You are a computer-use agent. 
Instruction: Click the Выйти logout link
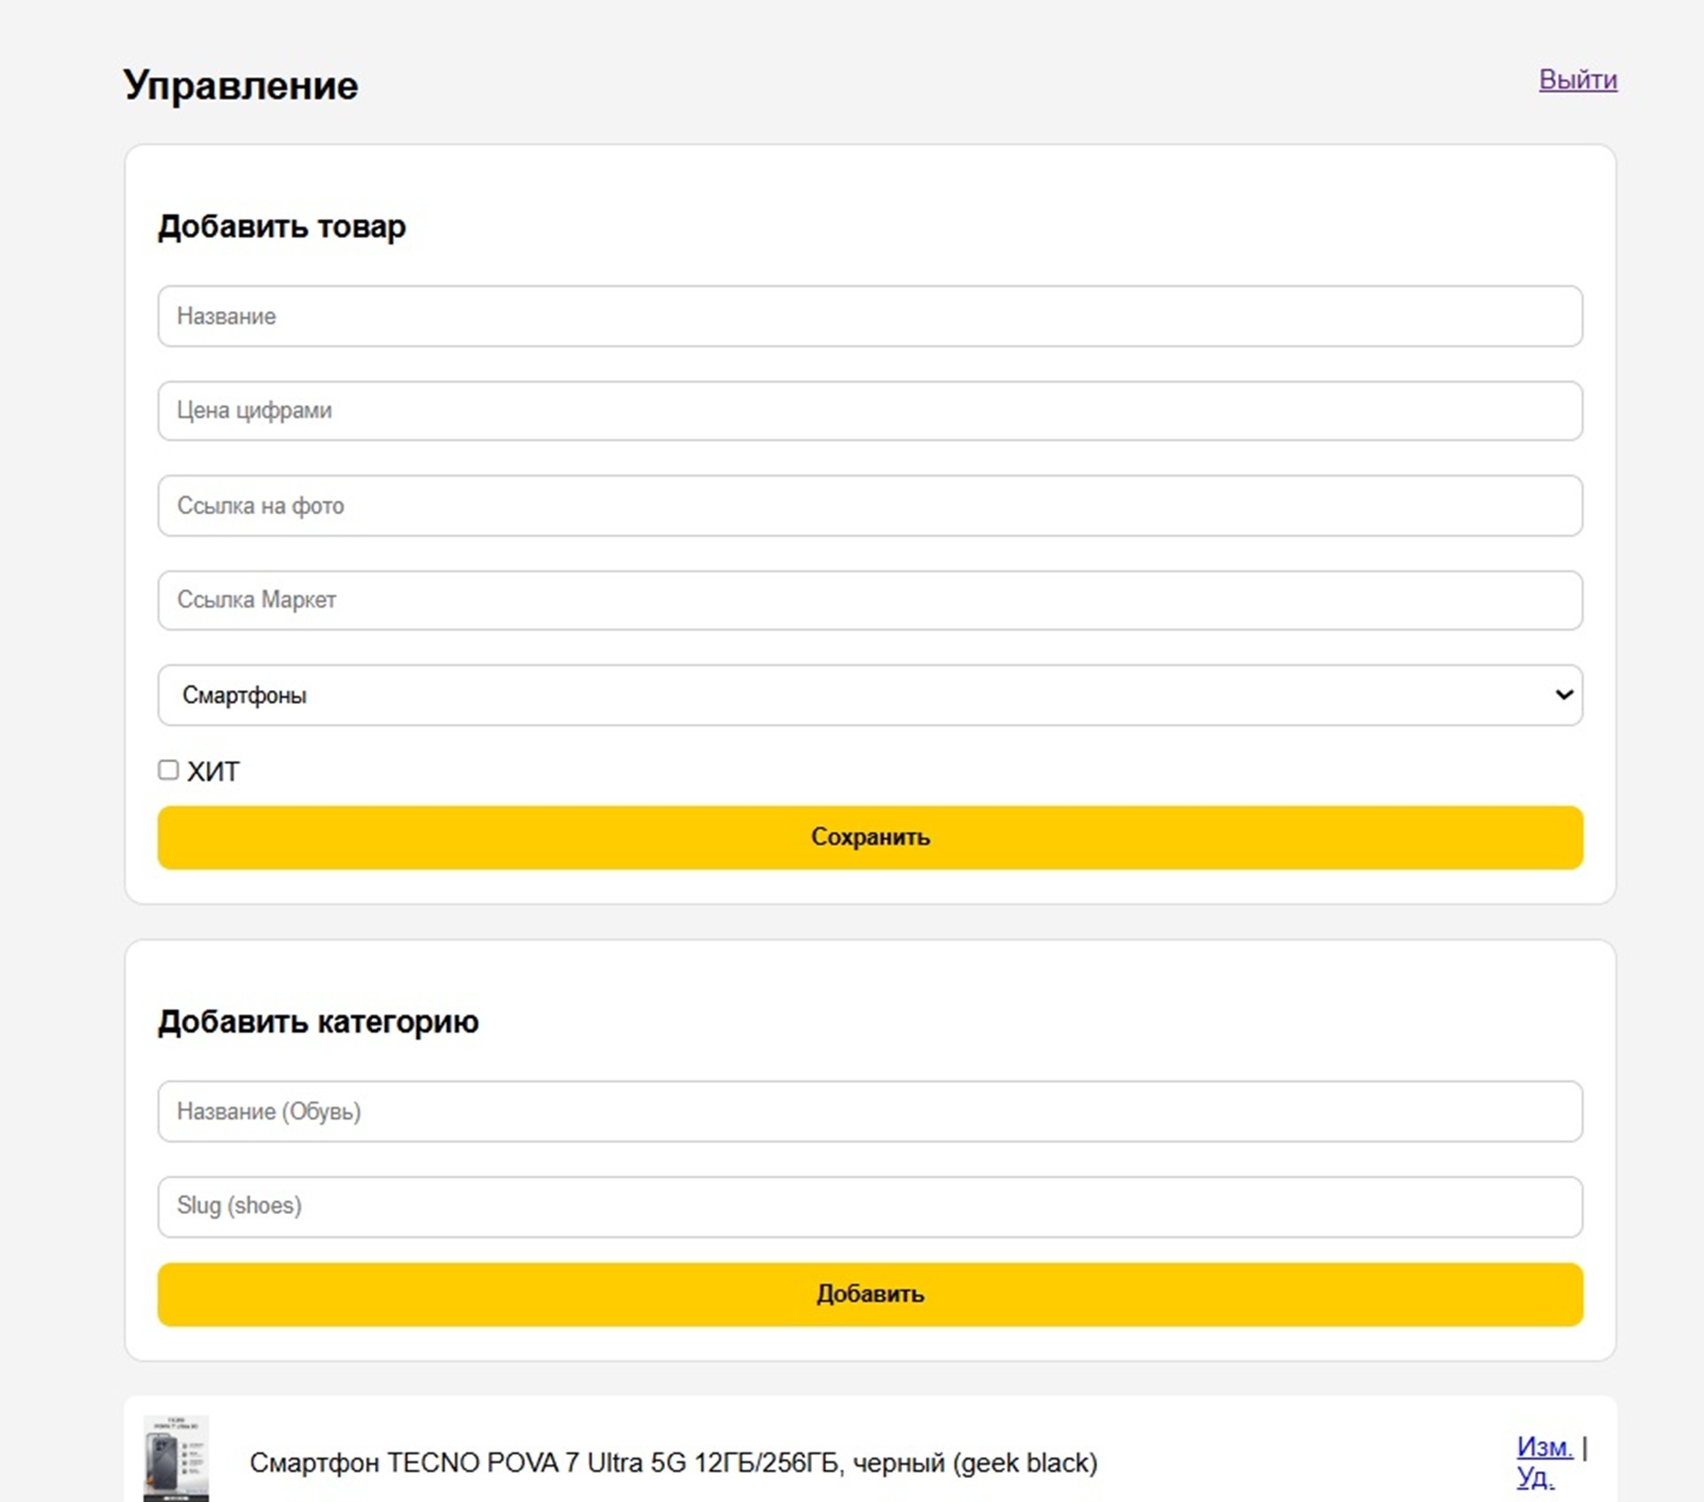1577,80
